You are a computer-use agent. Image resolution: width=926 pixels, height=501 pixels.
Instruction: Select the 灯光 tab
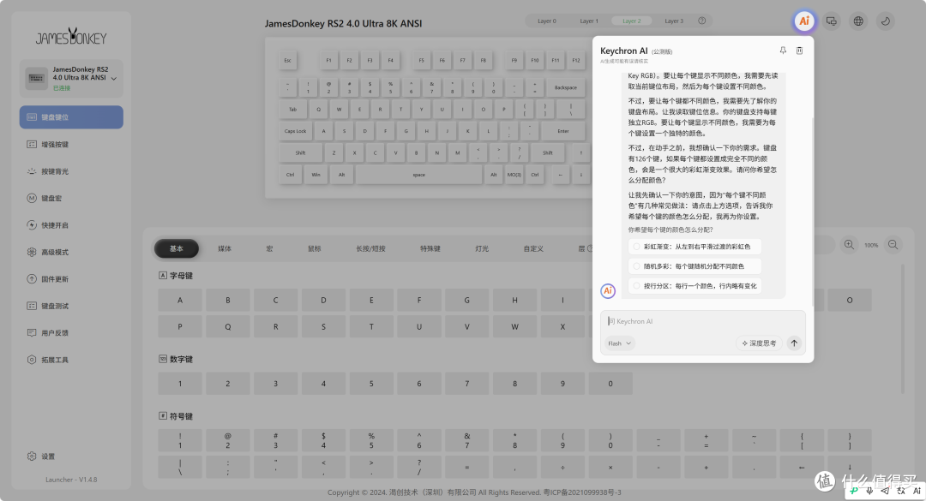pyautogui.click(x=482, y=248)
